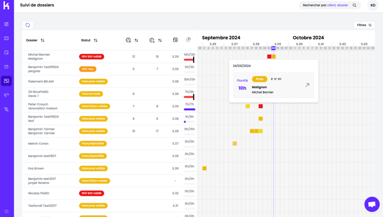The image size is (383, 217).
Task: Click timeline block in Eva Brown row
Action: [x=205, y=168]
